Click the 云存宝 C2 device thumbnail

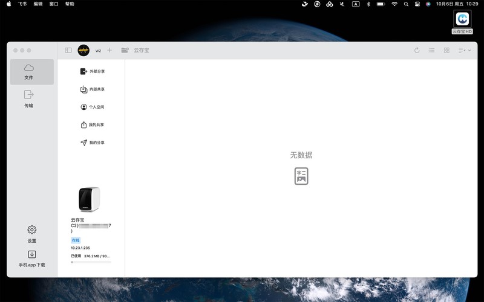pos(89,199)
